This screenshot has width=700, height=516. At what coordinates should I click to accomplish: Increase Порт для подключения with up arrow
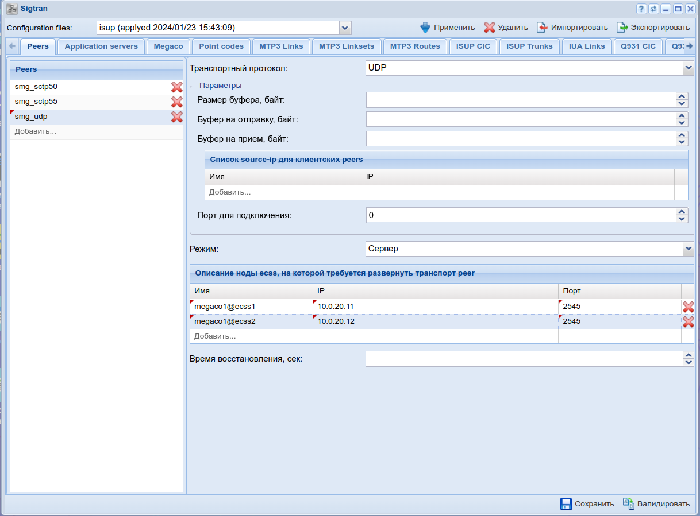coord(682,211)
